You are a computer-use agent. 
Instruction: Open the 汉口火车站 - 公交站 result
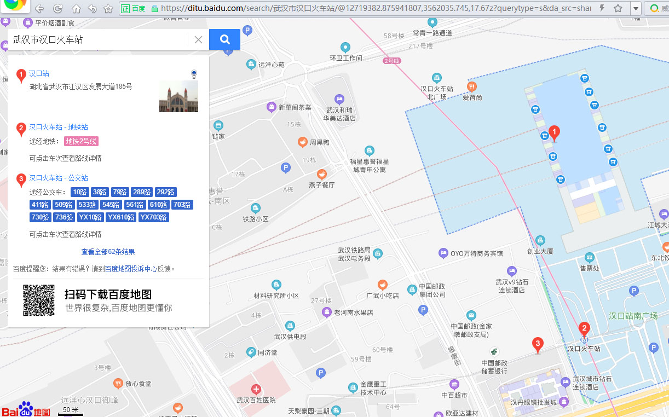(x=59, y=178)
